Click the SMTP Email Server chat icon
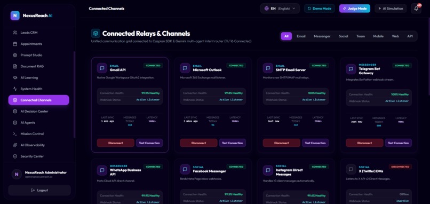The height and width of the screenshot is (204, 430). click(x=268, y=68)
